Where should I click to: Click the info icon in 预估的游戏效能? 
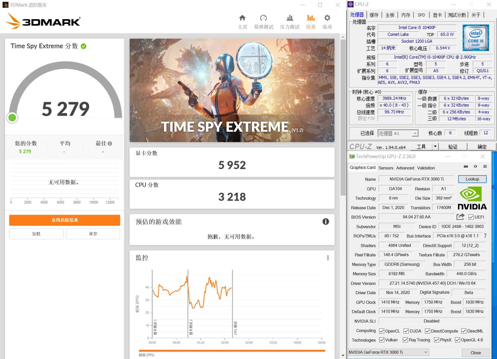pos(326,221)
